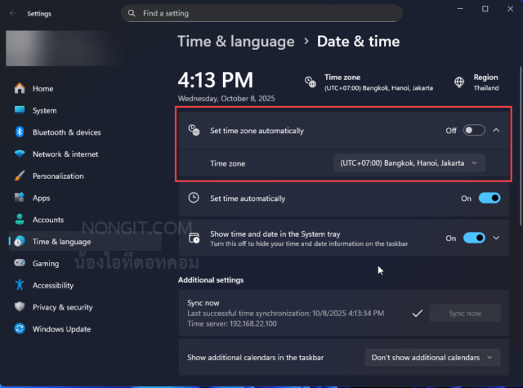Viewport: 523px width, 388px height.
Task: Click the calendar-clock icon for System tray row
Action: pyautogui.click(x=194, y=238)
